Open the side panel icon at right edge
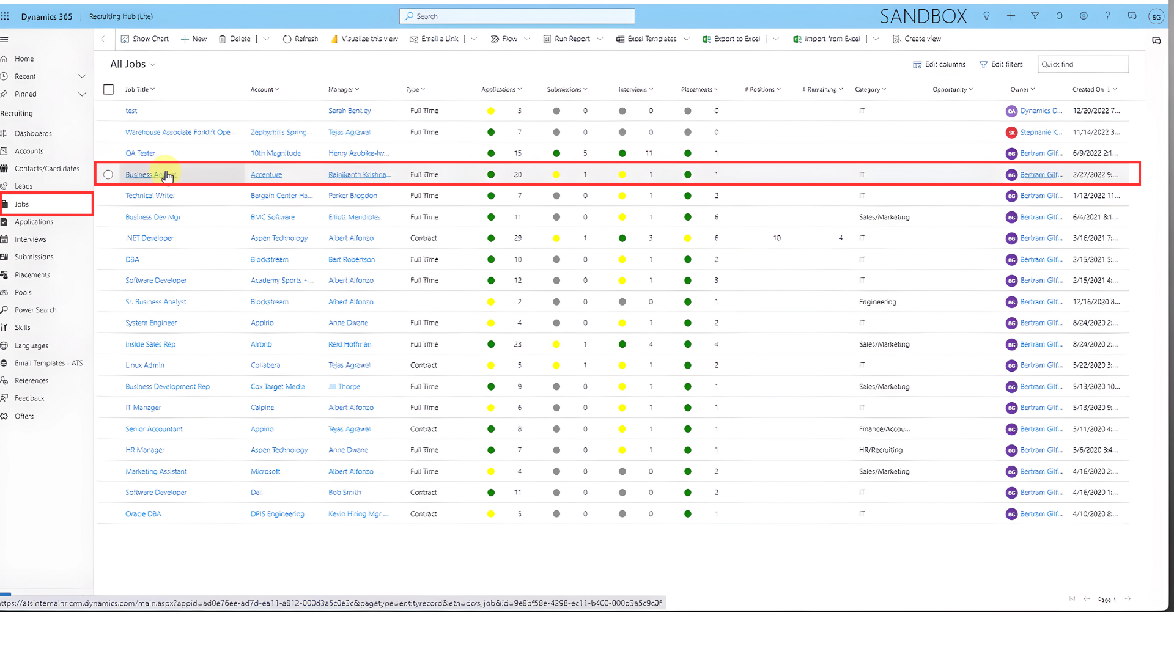The width and height of the screenshot is (1174, 660). [x=1156, y=40]
